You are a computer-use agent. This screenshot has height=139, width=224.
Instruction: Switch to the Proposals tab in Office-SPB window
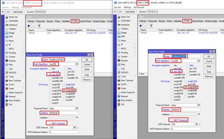[x=152, y=21]
